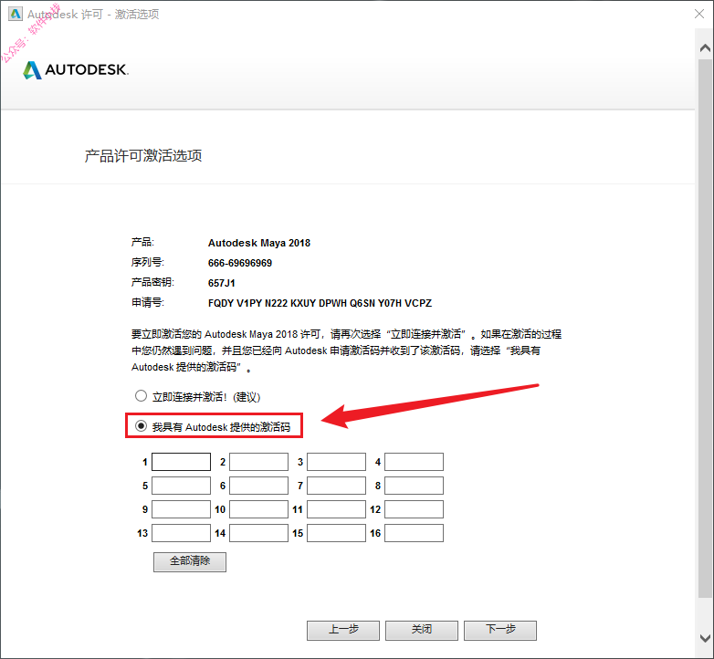Select 'I have an activation code from Autodesk' radio

[141, 426]
